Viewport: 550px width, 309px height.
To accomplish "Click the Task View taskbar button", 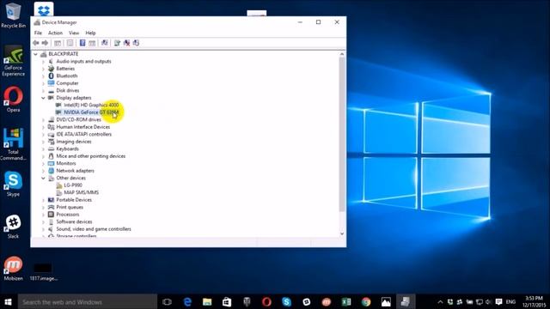I will (x=168, y=301).
